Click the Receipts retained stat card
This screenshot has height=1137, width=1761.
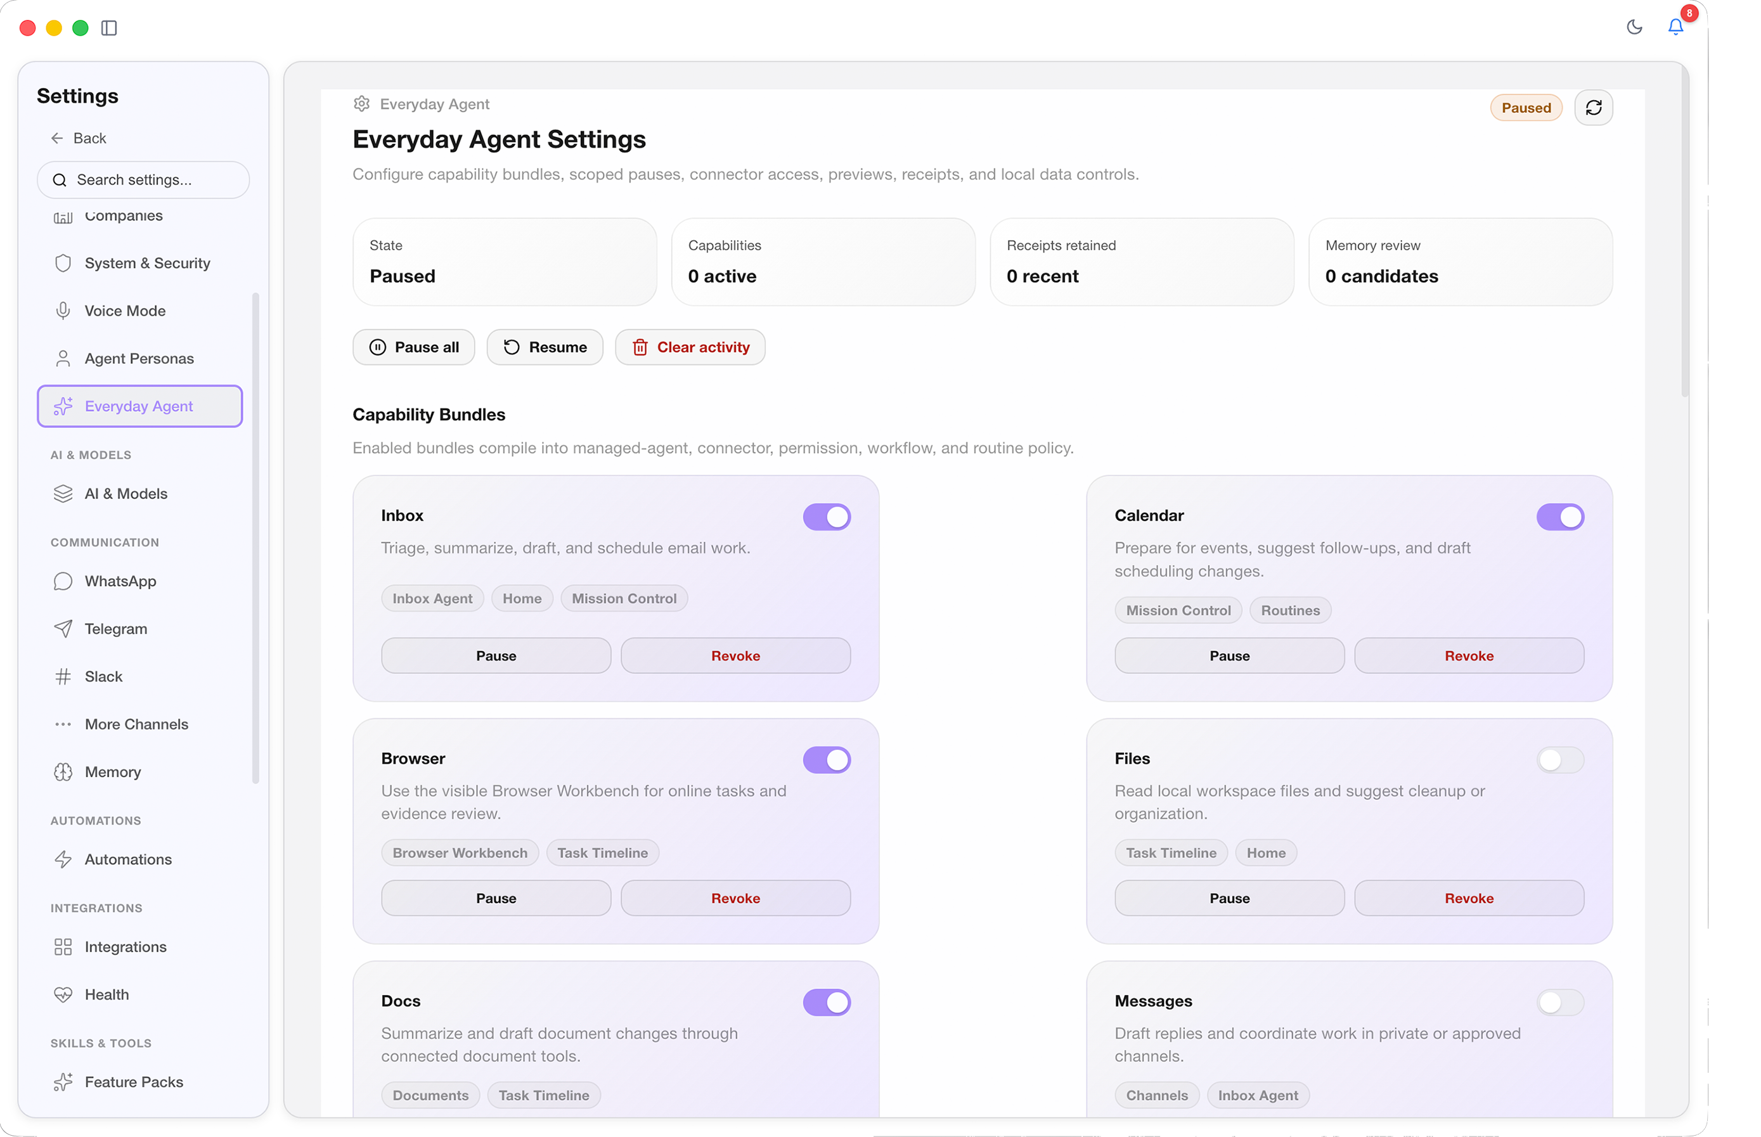point(1142,262)
